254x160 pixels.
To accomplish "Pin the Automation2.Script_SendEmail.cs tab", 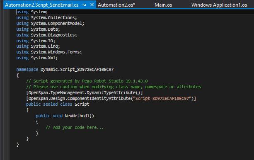I will tap(84, 5).
